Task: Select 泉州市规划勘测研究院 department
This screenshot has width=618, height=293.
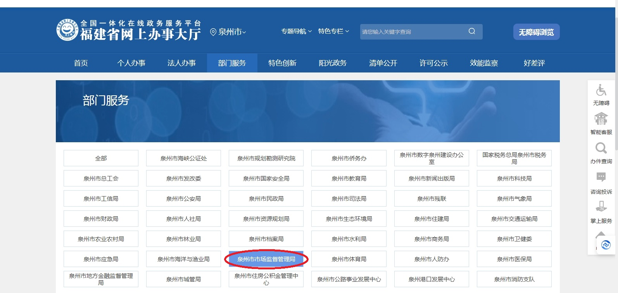Action: 266,158
